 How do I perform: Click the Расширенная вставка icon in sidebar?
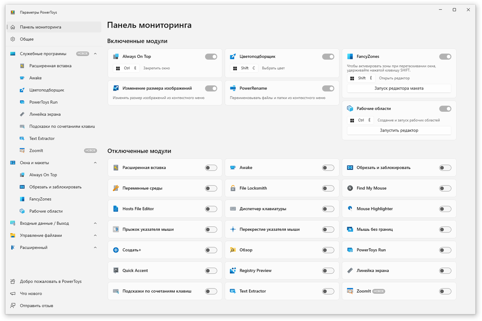point(22,66)
